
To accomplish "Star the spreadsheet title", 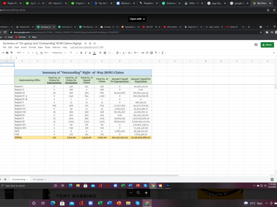I will (86, 43).
